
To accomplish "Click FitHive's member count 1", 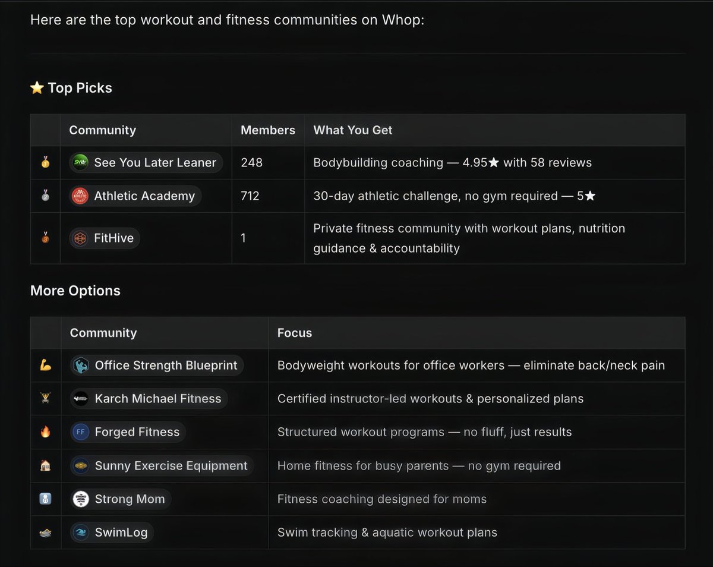I will click(244, 238).
